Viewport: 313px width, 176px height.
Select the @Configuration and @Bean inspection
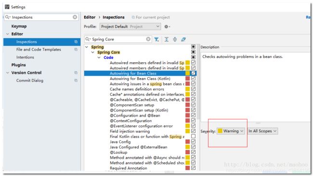click(135, 115)
